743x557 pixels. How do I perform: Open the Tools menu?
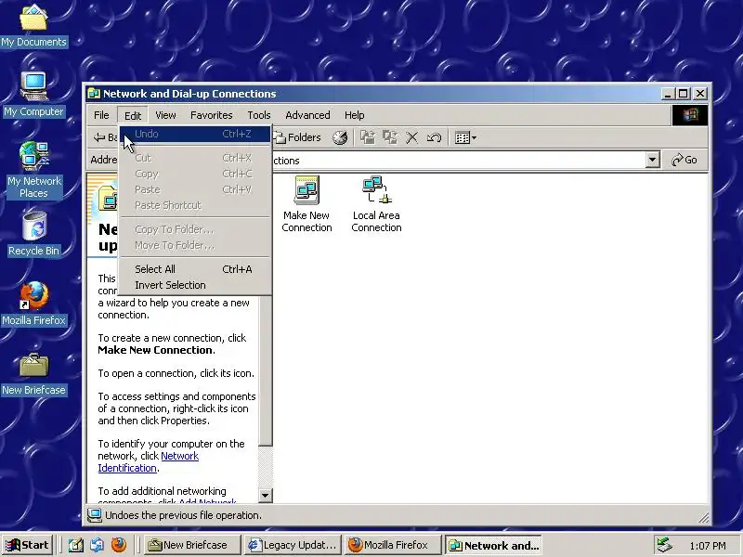259,115
